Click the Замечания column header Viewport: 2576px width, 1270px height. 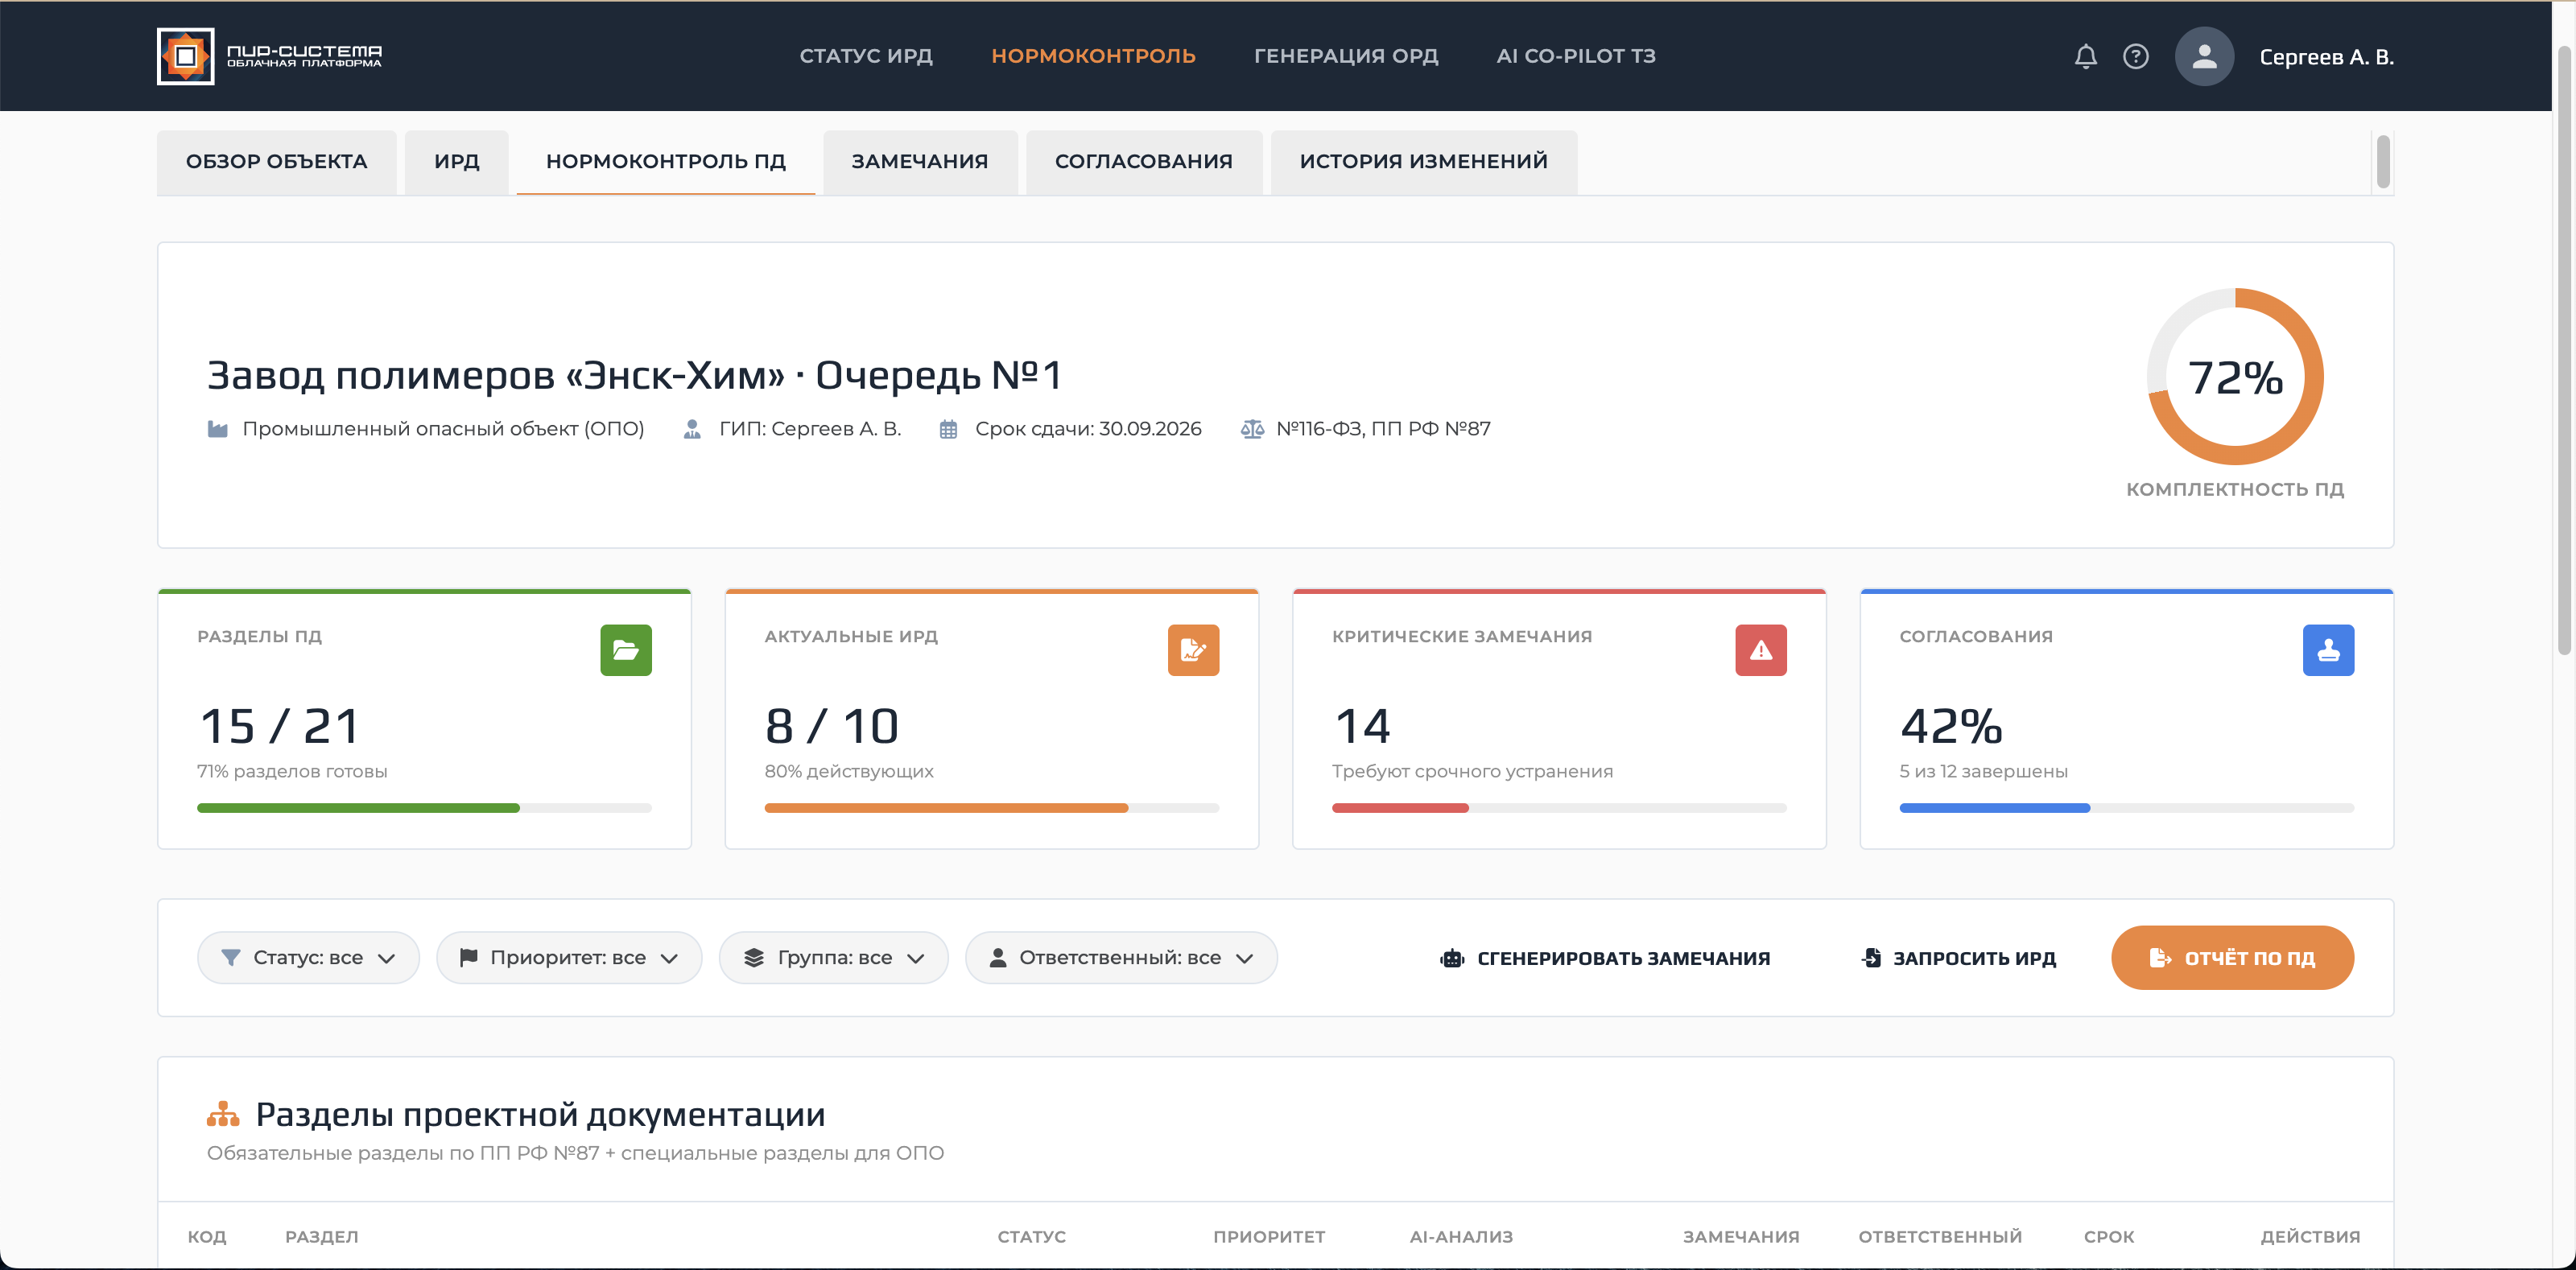click(1741, 1237)
